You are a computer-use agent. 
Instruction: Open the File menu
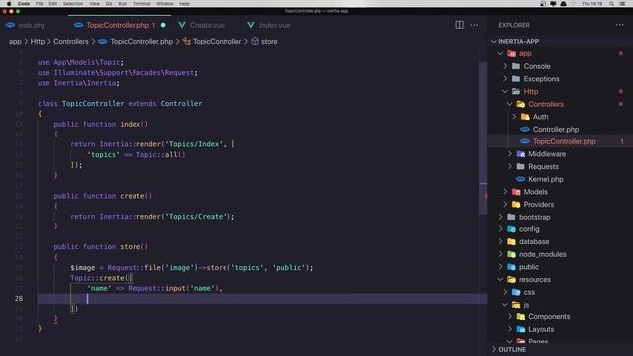[40, 4]
